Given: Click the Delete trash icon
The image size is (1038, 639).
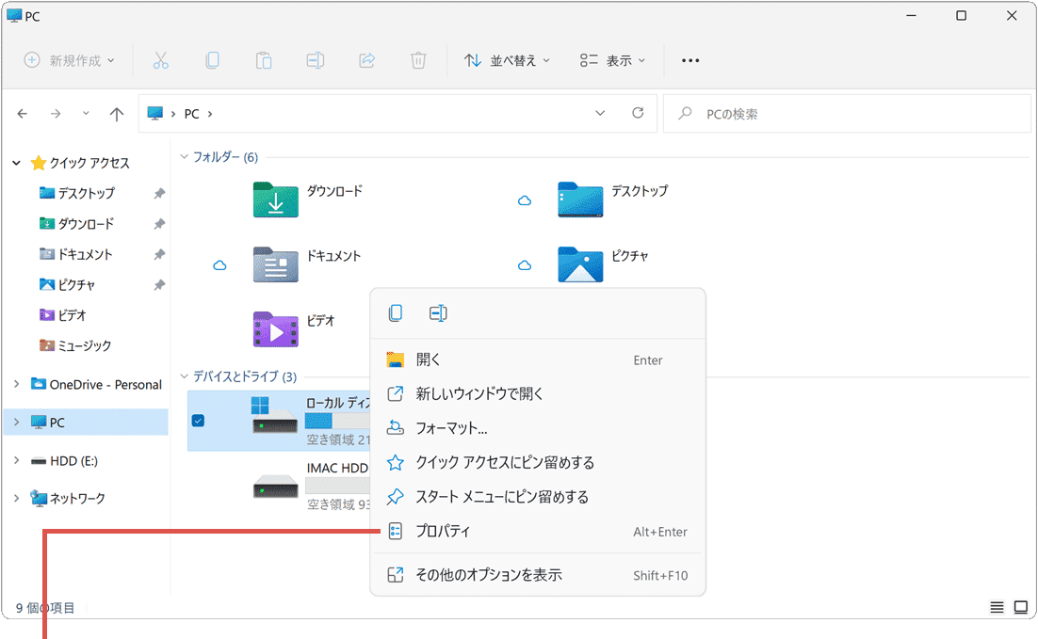Looking at the screenshot, I should [417, 59].
